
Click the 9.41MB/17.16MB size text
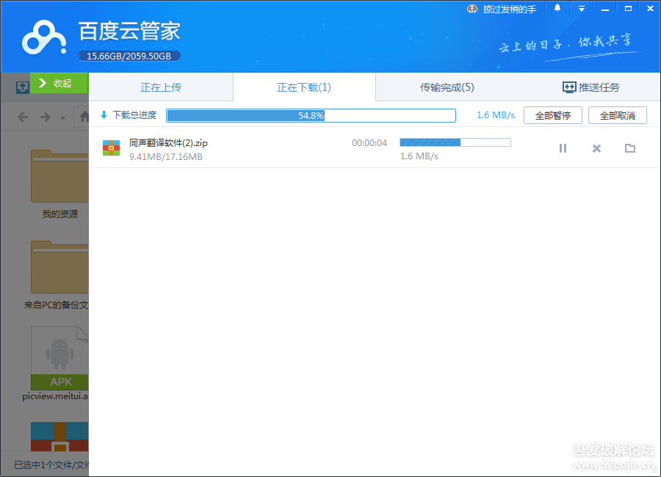pyautogui.click(x=166, y=157)
